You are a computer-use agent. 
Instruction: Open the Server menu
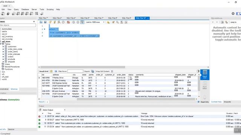pyautogui.click(x=34, y=9)
